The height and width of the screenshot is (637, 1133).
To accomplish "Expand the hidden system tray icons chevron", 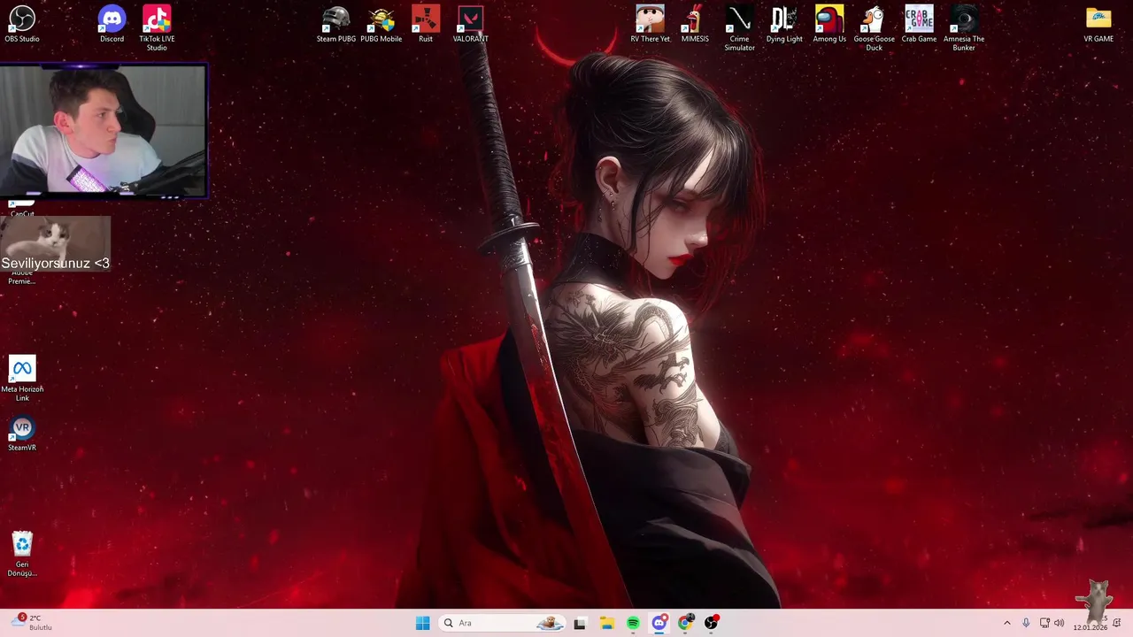I will (x=1006, y=623).
